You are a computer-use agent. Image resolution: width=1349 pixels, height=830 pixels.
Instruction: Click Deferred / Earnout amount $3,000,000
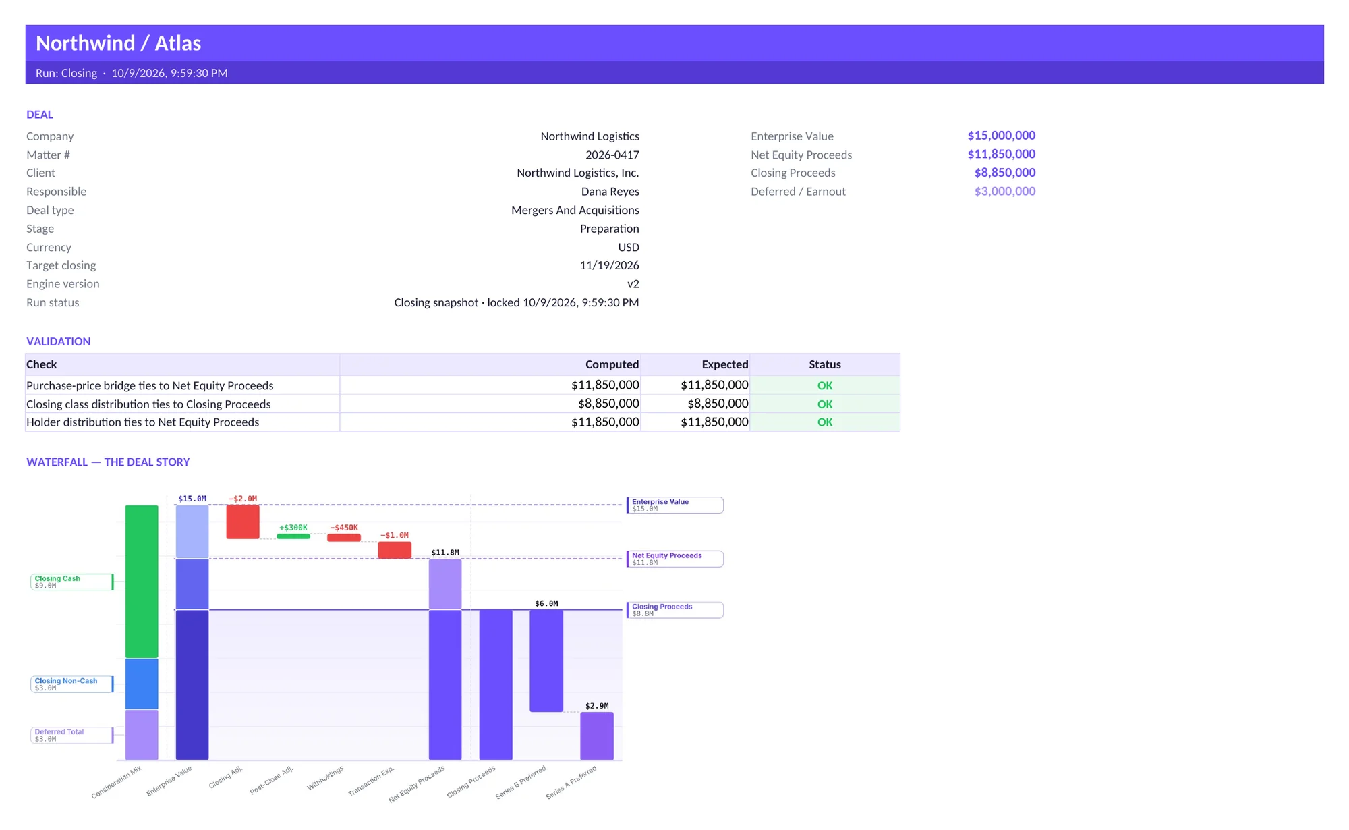(x=1004, y=192)
